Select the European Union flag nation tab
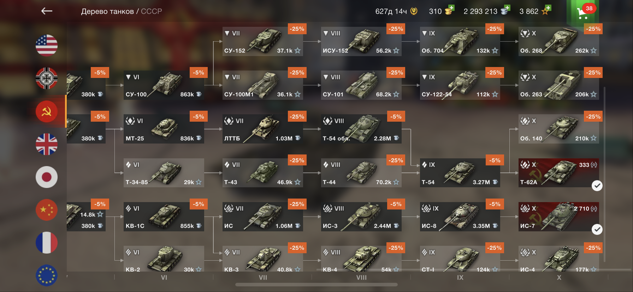Viewport: 633px width, 292px height. click(47, 275)
